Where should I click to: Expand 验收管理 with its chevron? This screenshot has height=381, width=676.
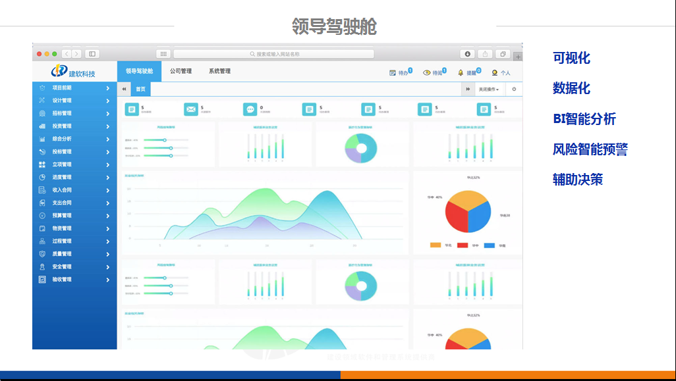click(108, 280)
